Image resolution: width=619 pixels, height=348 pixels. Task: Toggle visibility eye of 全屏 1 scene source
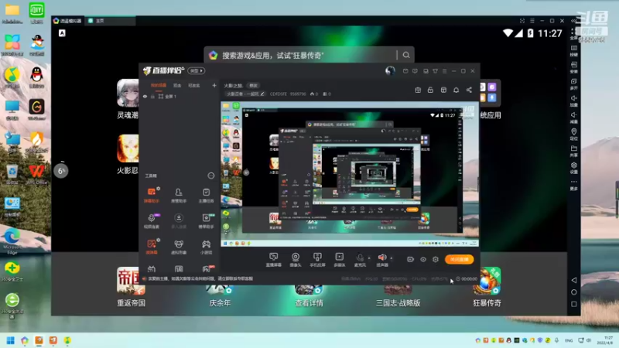point(145,96)
